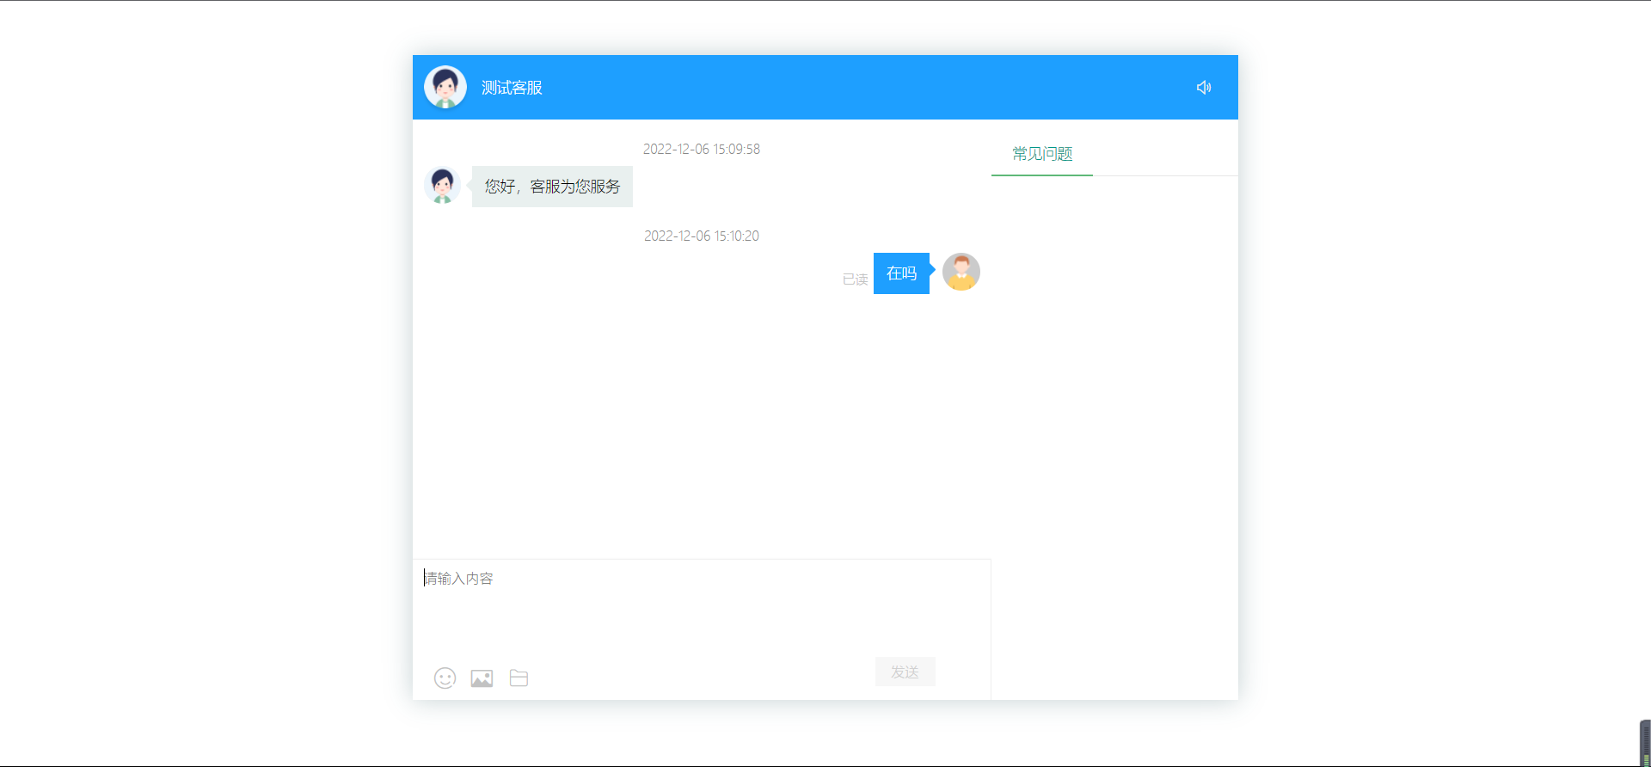Click the 您好，客服为您服务 message bubble
1651x767 pixels.
552,187
